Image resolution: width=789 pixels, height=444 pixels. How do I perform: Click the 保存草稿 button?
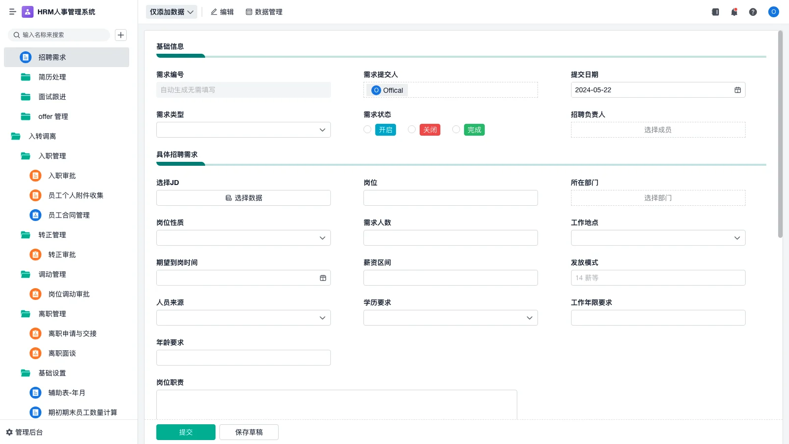pos(249,432)
